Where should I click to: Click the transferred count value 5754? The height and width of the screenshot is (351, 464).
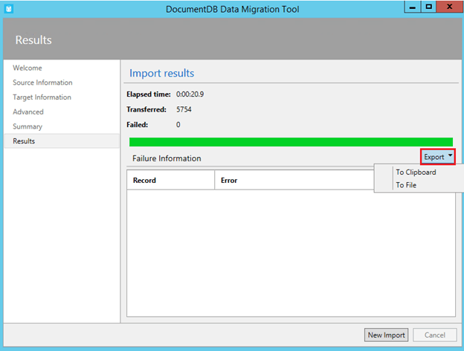pos(184,109)
